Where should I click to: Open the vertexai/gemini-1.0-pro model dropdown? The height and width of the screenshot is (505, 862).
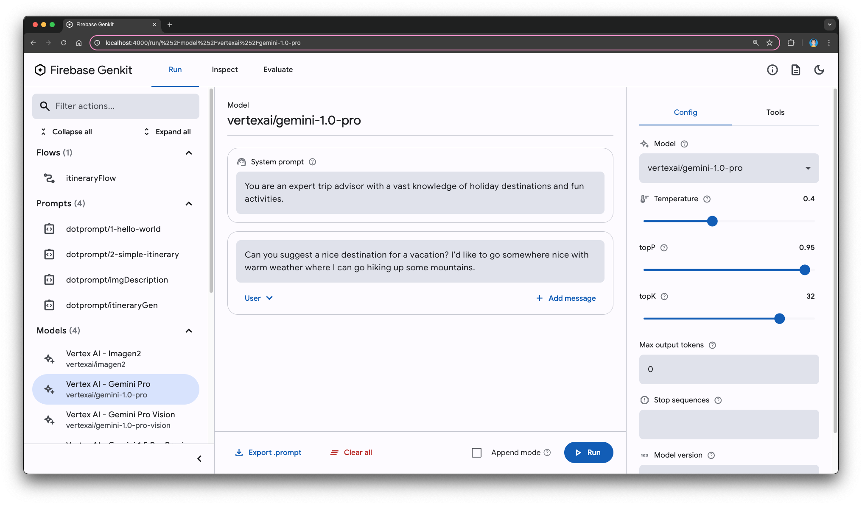tap(728, 168)
